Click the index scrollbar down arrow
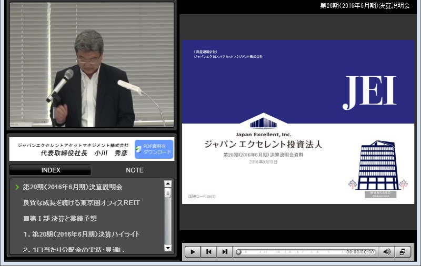Screen dimensions: 421x266 click(x=168, y=248)
